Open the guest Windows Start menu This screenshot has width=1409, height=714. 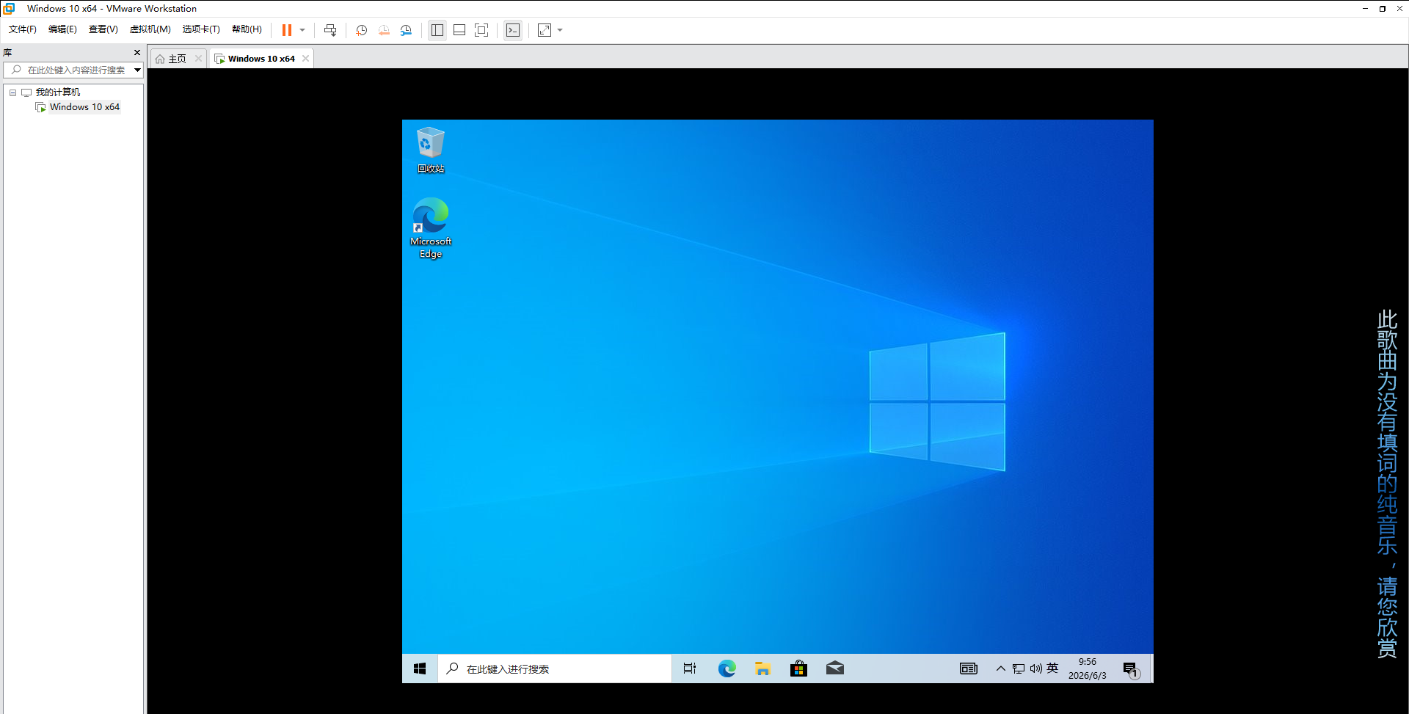click(420, 669)
